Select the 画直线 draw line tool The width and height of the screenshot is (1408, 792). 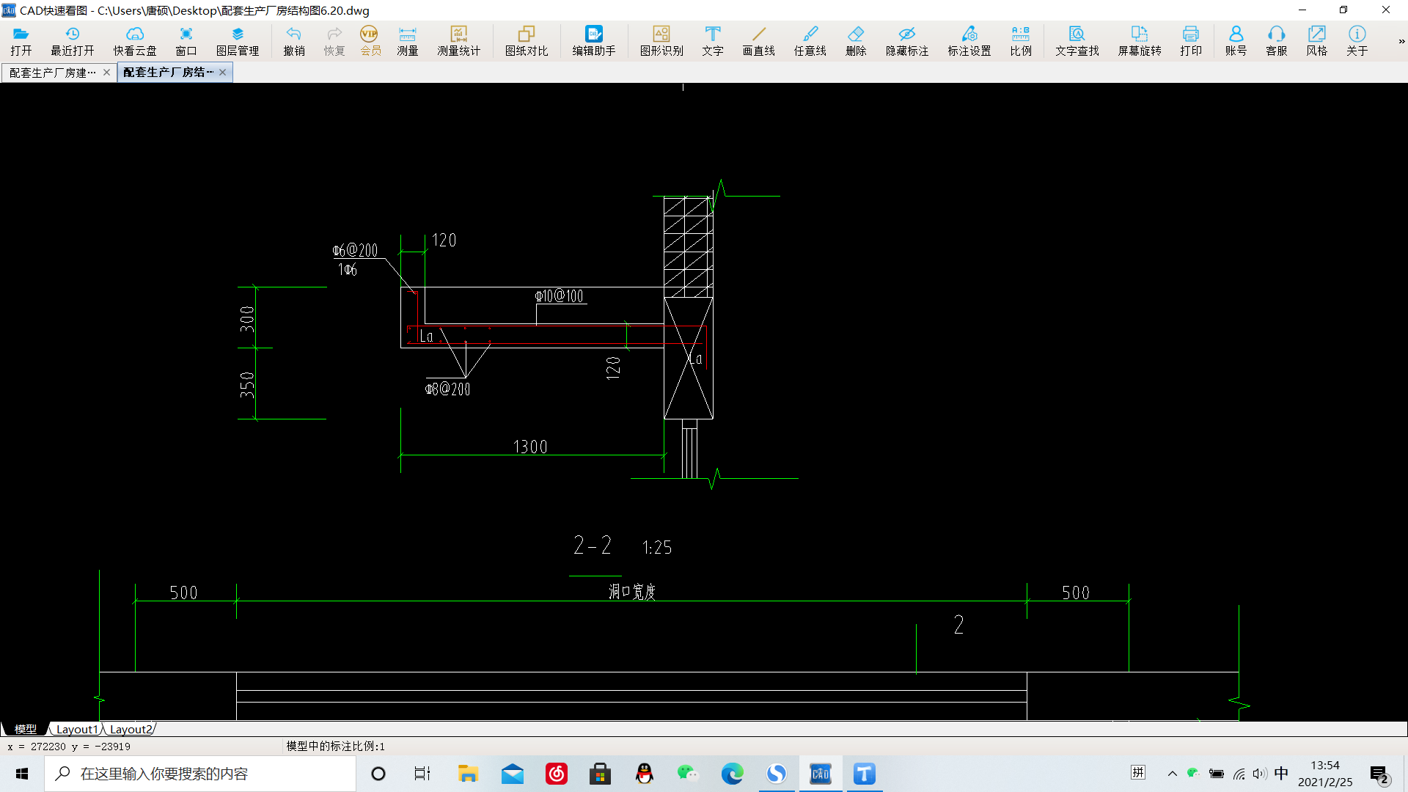[759, 41]
